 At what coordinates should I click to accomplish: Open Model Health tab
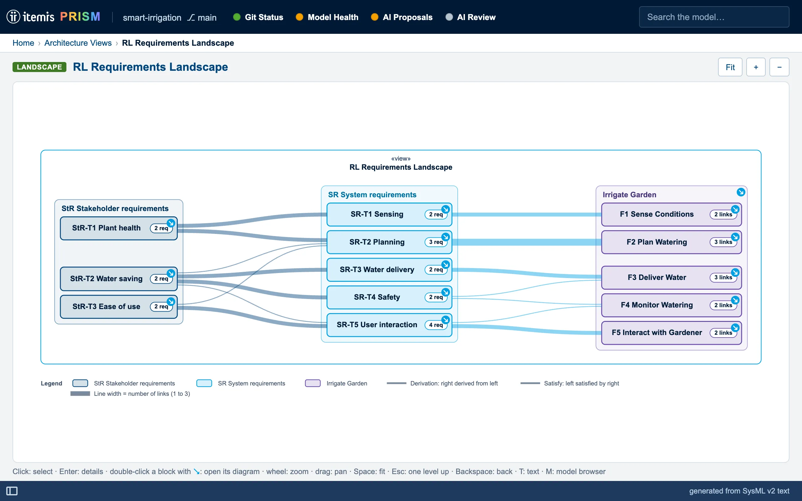(327, 17)
